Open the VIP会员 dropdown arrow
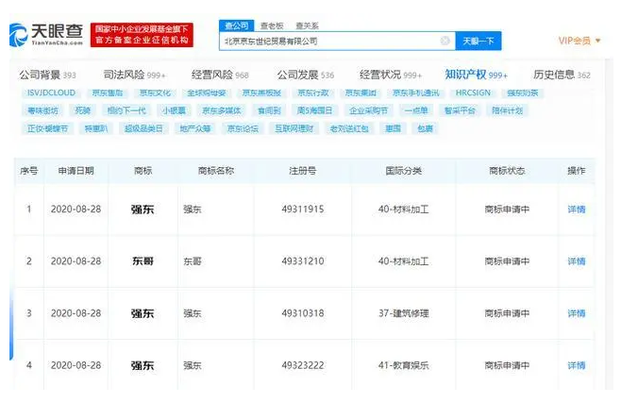 pos(598,41)
